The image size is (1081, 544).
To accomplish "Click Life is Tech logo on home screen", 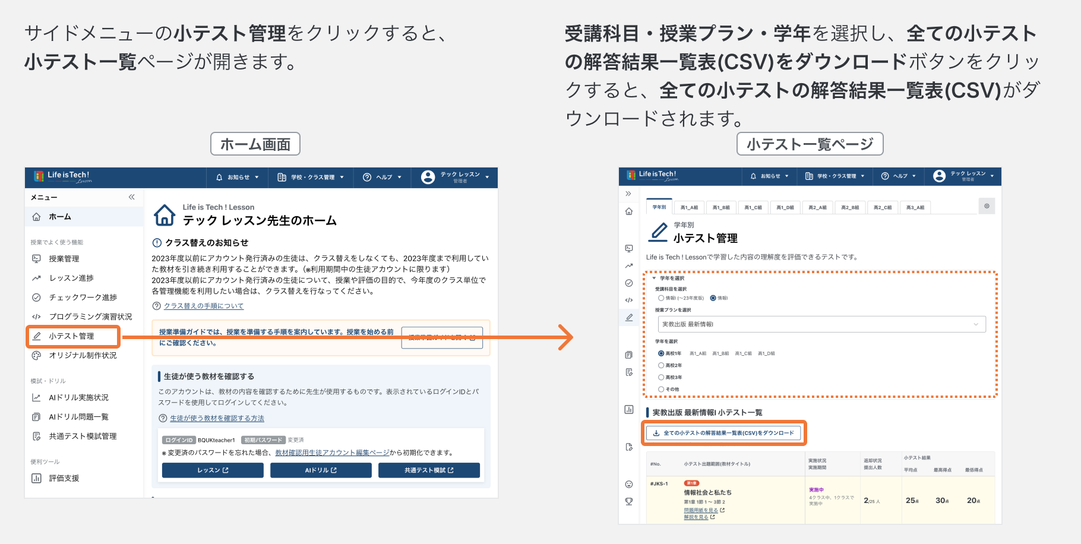I will click(x=62, y=176).
